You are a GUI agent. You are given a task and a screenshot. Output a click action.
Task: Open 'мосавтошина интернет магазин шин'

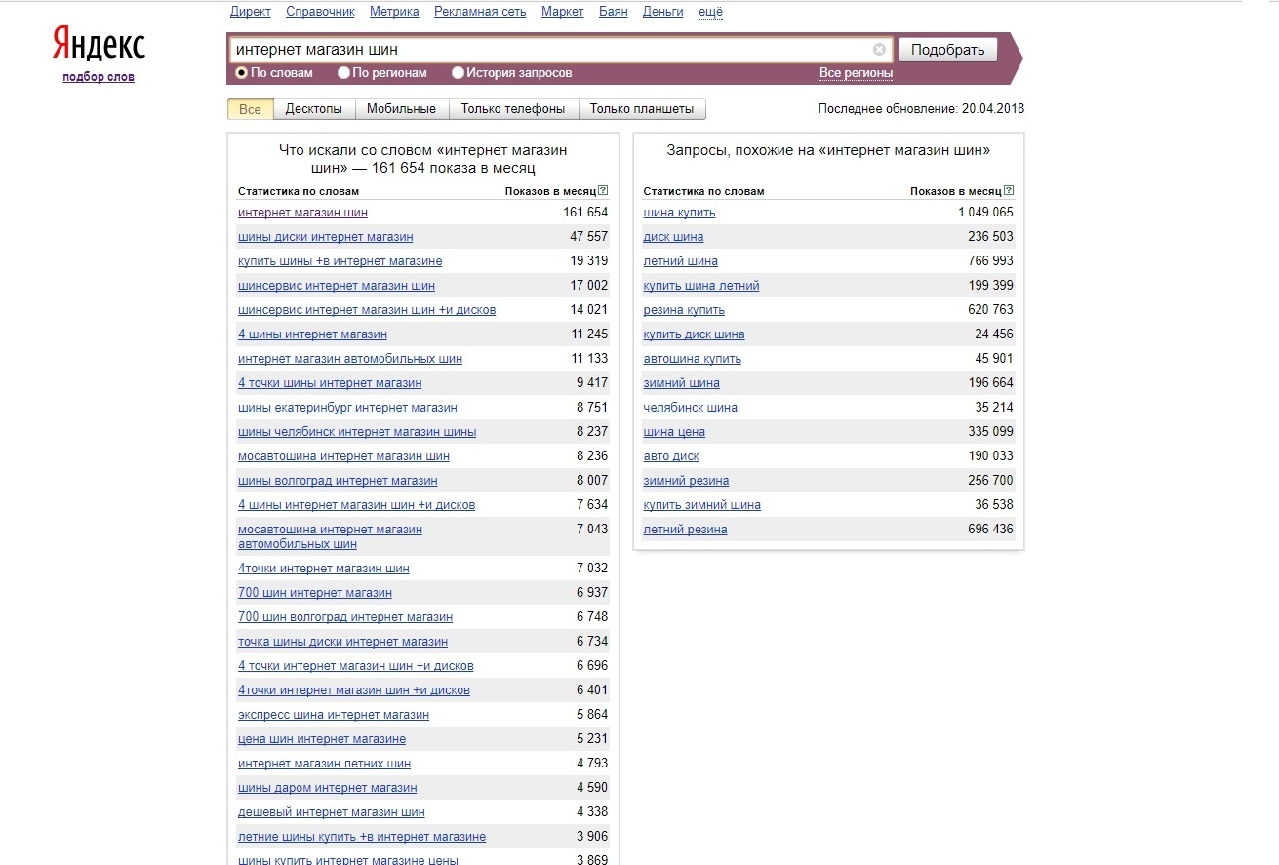[343, 456]
